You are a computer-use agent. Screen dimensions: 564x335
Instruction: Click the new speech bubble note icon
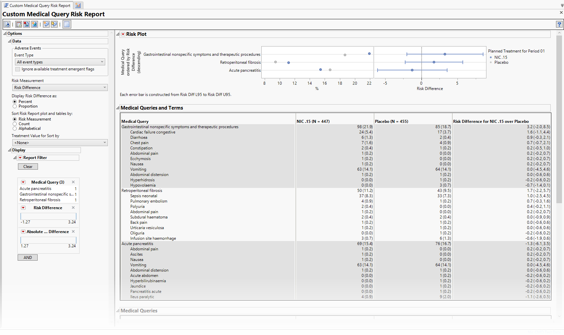46,24
